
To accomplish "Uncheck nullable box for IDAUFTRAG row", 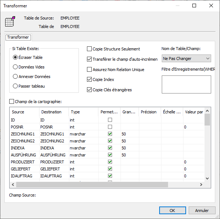I will pos(110,176).
